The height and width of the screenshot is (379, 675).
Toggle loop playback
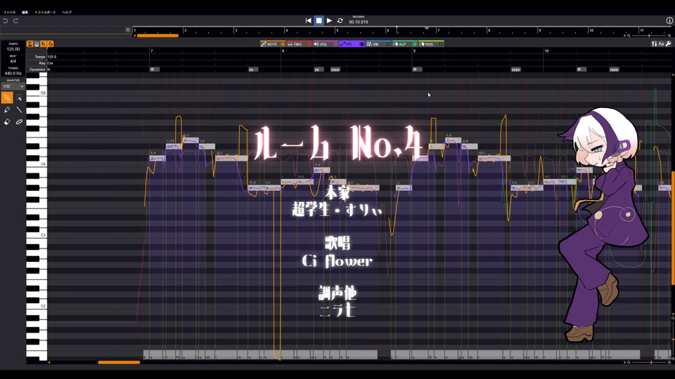coord(340,20)
